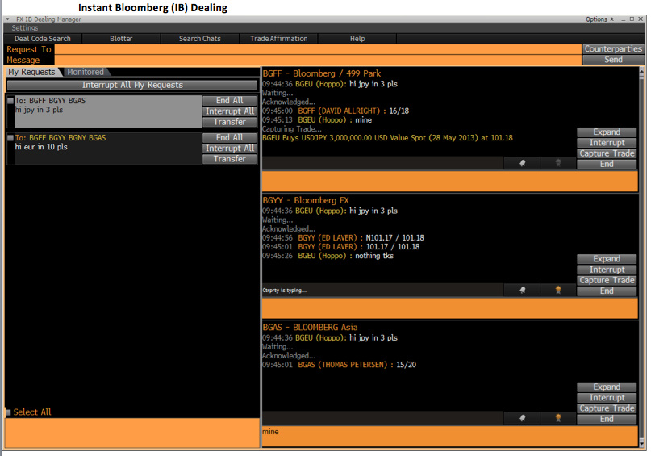Image resolution: width=651 pixels, height=456 pixels.
Task: Switch to the Monitored tab
Action: click(x=85, y=72)
